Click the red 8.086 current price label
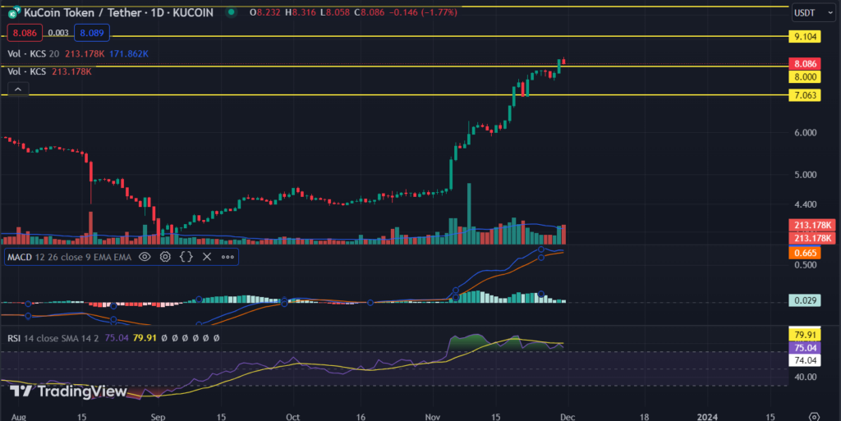 [805, 64]
